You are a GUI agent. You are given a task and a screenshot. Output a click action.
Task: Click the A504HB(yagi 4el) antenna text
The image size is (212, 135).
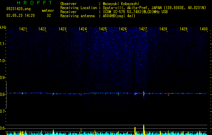pos(119,16)
